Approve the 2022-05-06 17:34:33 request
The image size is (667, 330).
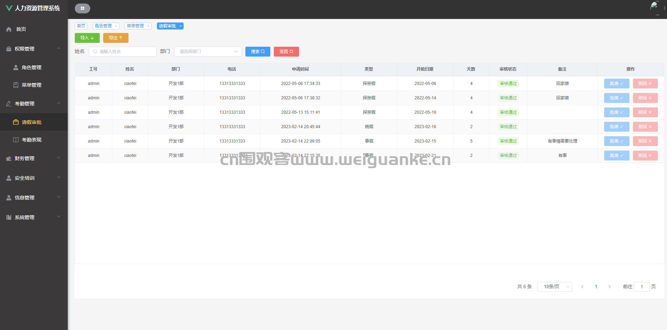pos(617,84)
